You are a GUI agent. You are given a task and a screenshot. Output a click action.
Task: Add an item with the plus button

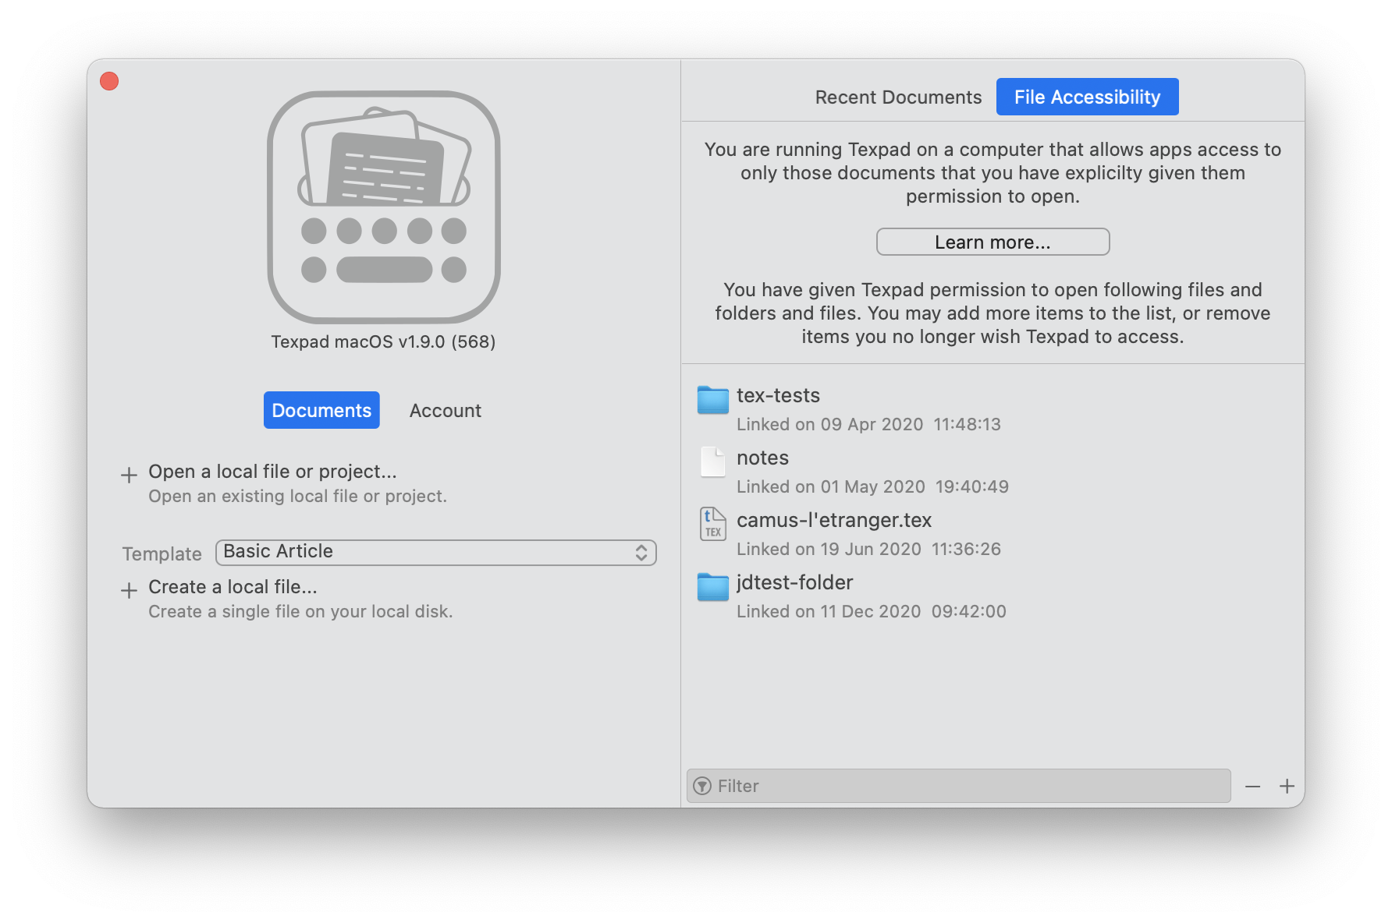[1287, 786]
